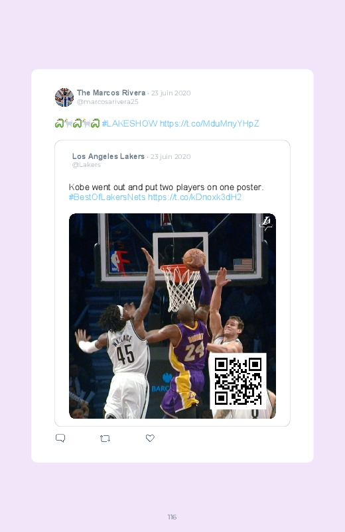The image size is (345, 532).
Task: Open the Kobe dunk photo
Action: 172,316
